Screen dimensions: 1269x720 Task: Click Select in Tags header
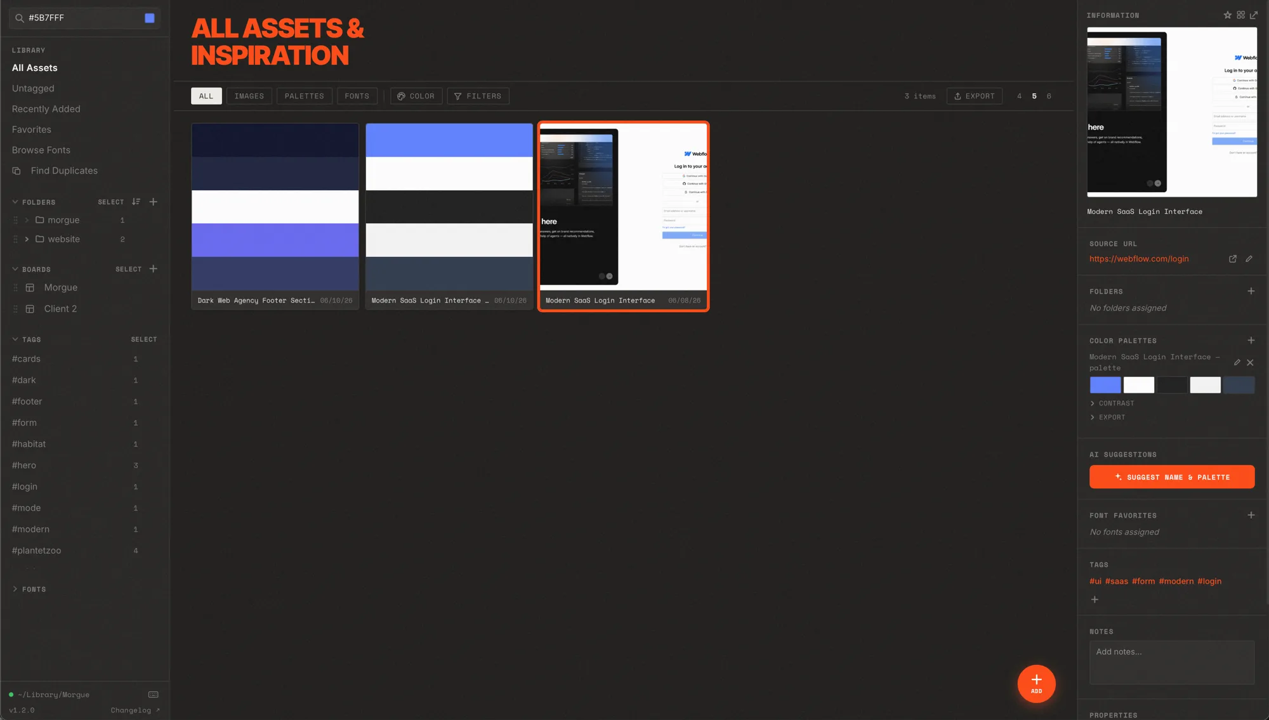pyautogui.click(x=144, y=339)
